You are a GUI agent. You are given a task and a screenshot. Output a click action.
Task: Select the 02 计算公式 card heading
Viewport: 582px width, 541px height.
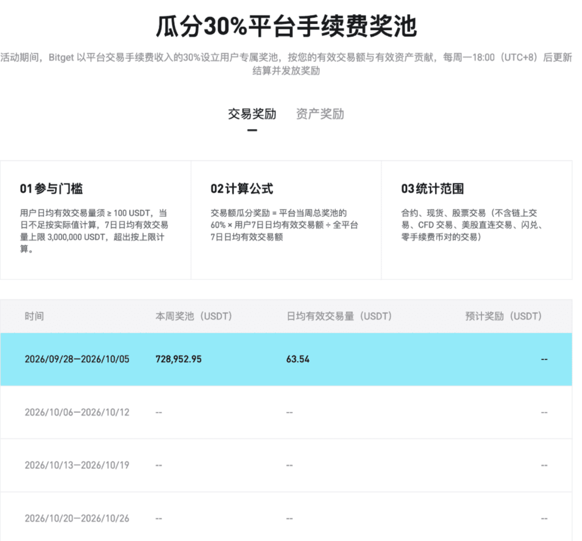point(242,189)
